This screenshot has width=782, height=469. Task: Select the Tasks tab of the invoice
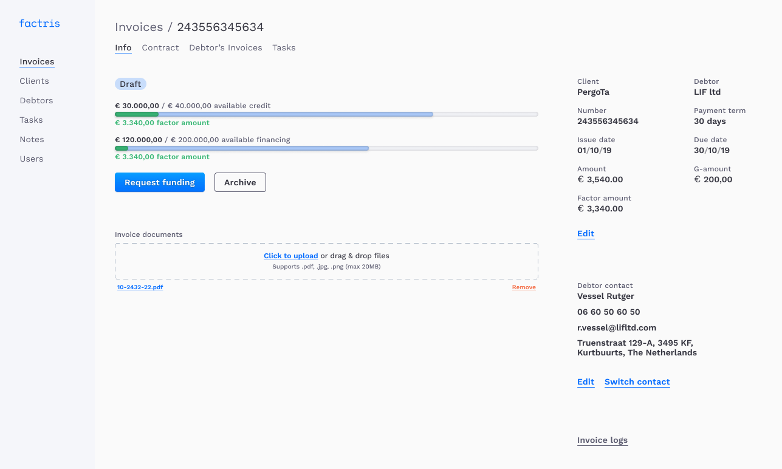click(x=284, y=47)
